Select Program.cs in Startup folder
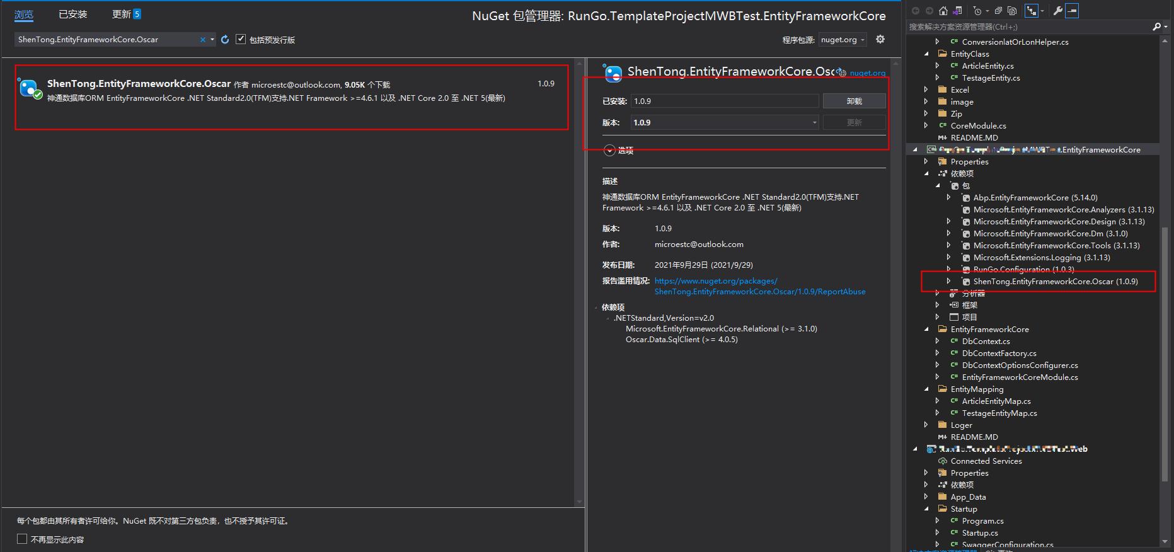The image size is (1174, 552). [982, 520]
